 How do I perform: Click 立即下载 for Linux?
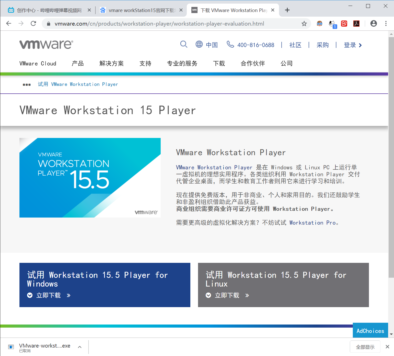227,295
